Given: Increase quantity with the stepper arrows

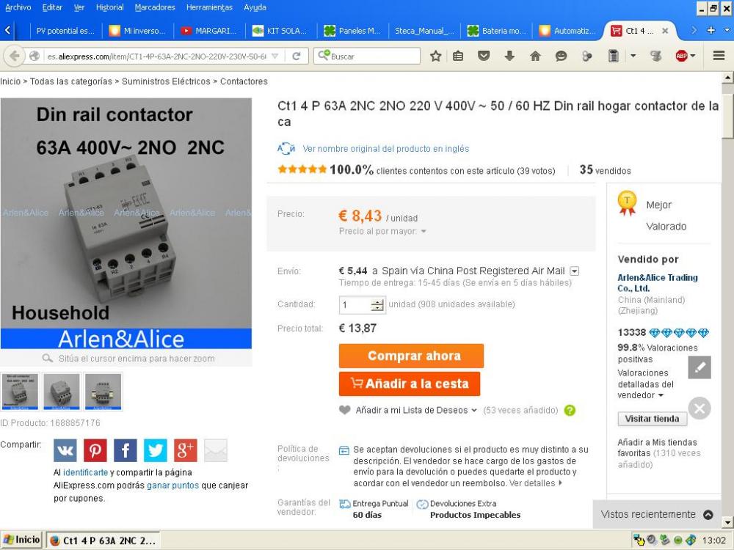Looking at the screenshot, I should [x=377, y=302].
